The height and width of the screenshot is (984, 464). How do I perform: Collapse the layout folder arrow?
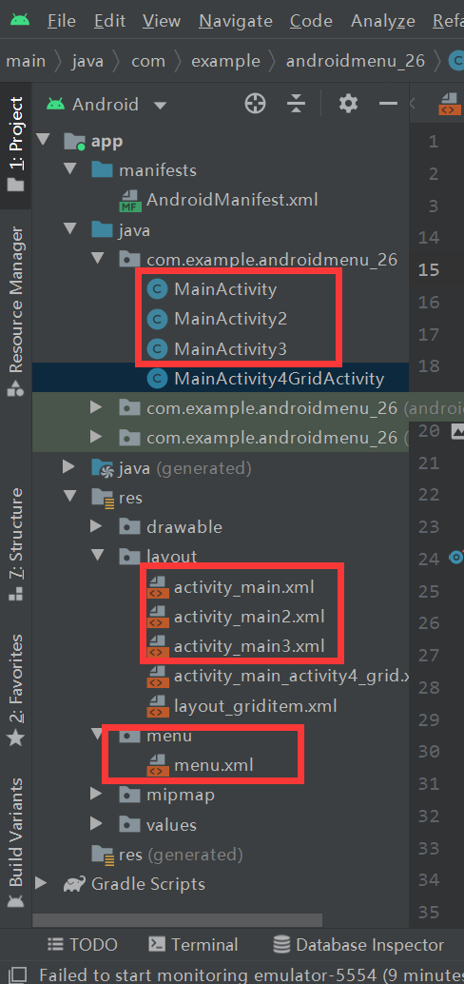(97, 556)
